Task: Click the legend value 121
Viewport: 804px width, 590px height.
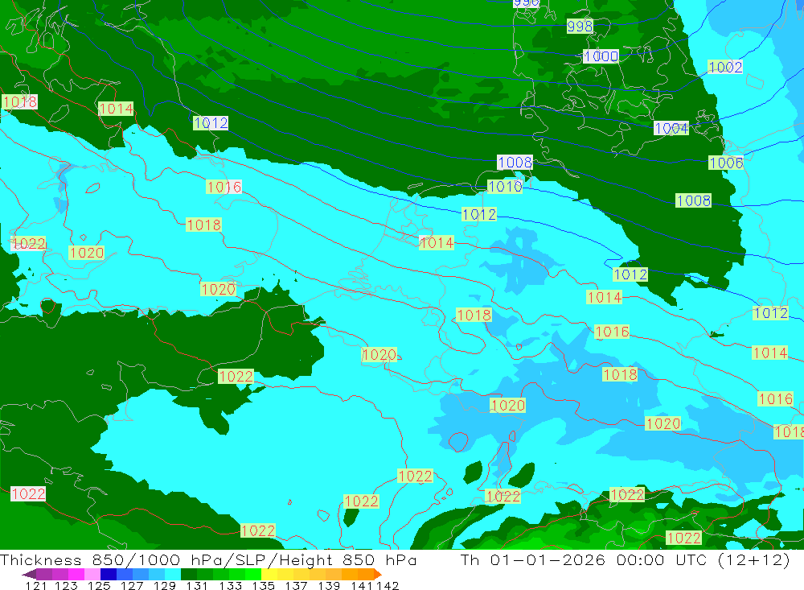Action: coord(36,585)
